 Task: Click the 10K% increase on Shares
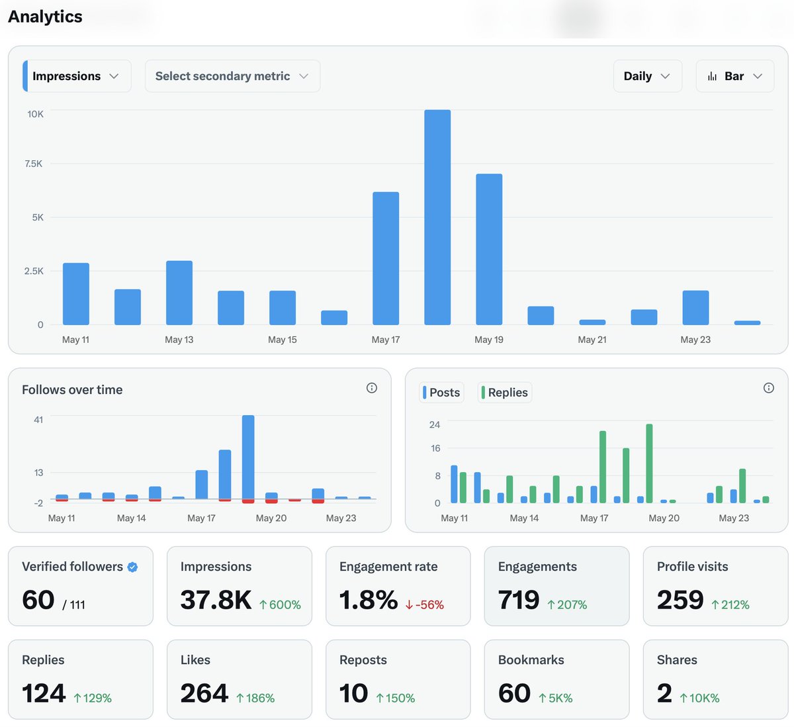click(x=700, y=698)
